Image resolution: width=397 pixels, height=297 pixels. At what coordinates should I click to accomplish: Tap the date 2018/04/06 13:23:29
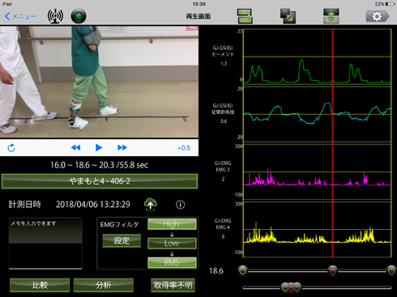(93, 204)
